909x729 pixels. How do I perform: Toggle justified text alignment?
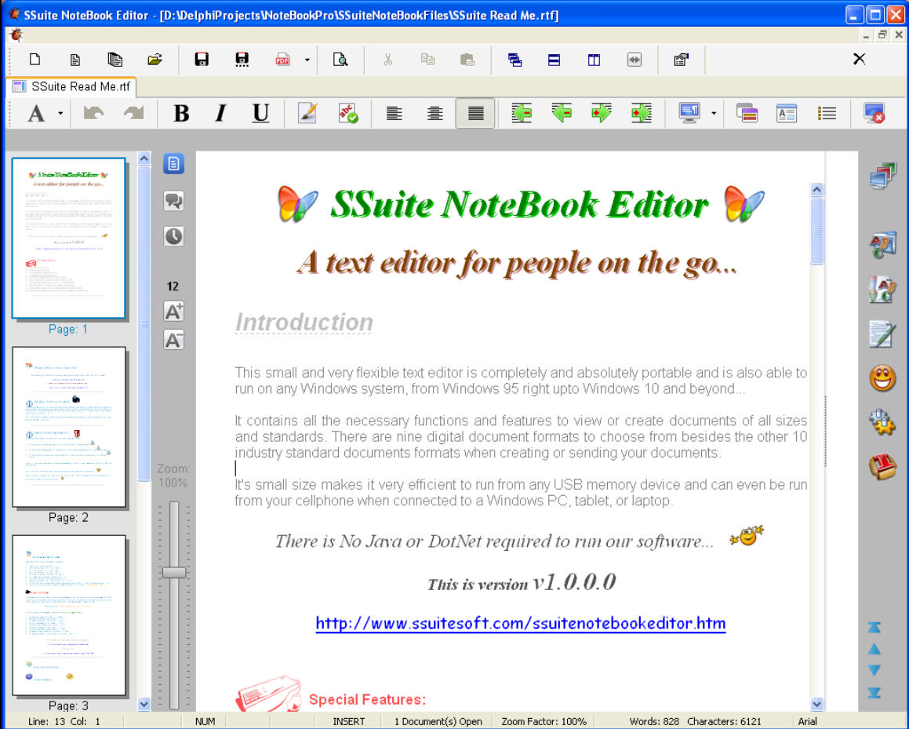(x=475, y=112)
